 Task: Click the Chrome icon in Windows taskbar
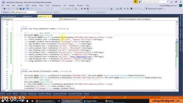point(32,101)
